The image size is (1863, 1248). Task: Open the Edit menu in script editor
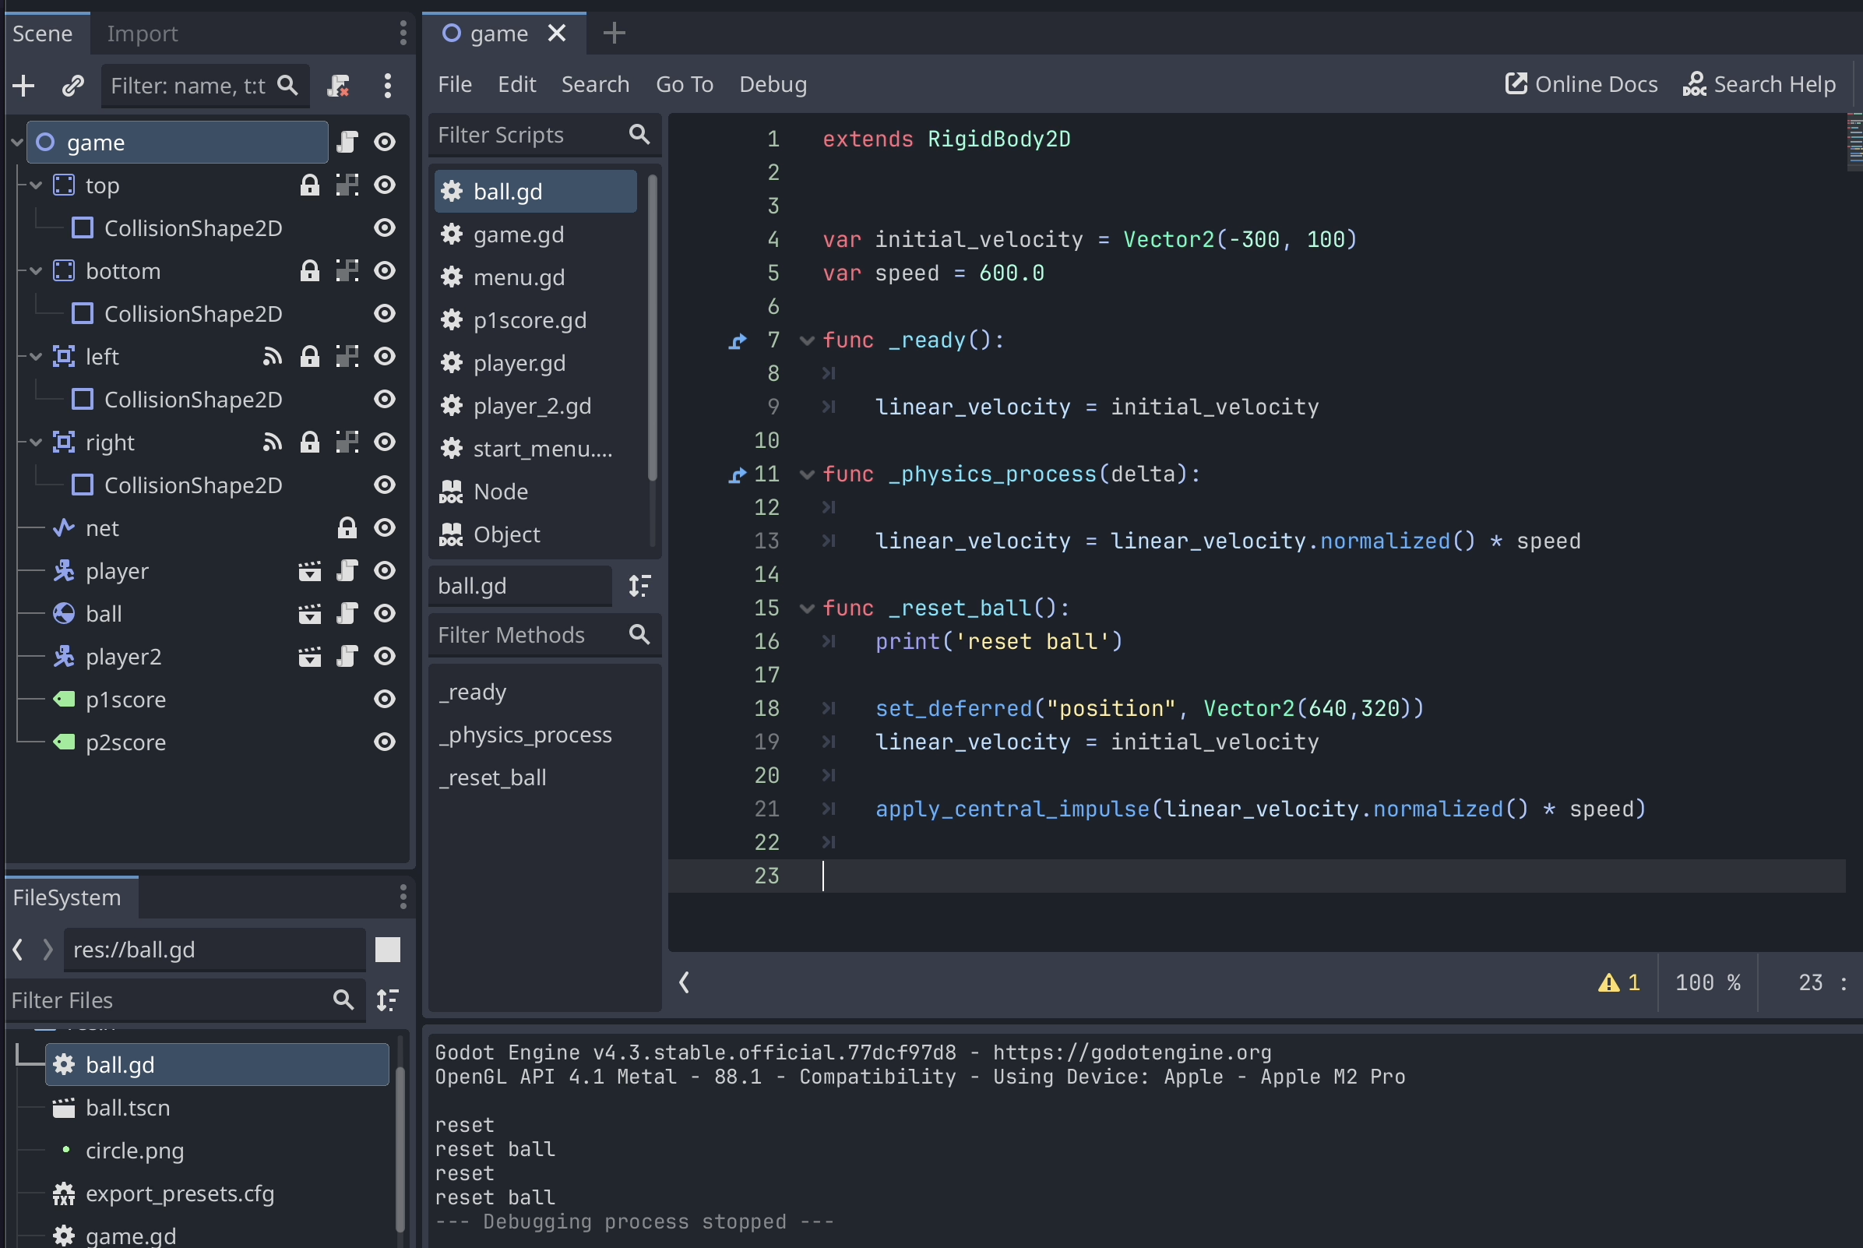pos(517,84)
